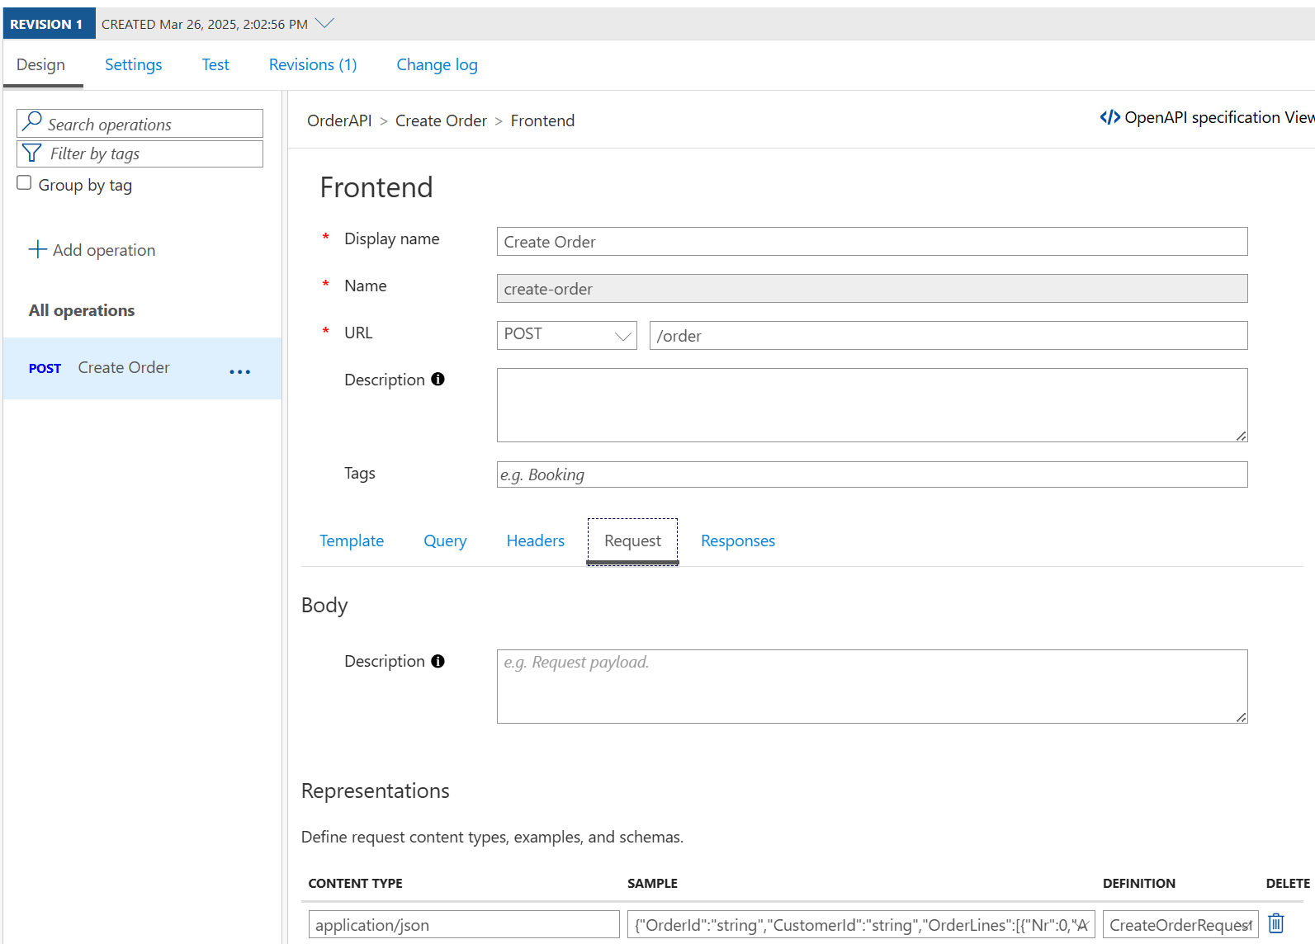Click the CONTENT TYPE column header

click(355, 883)
